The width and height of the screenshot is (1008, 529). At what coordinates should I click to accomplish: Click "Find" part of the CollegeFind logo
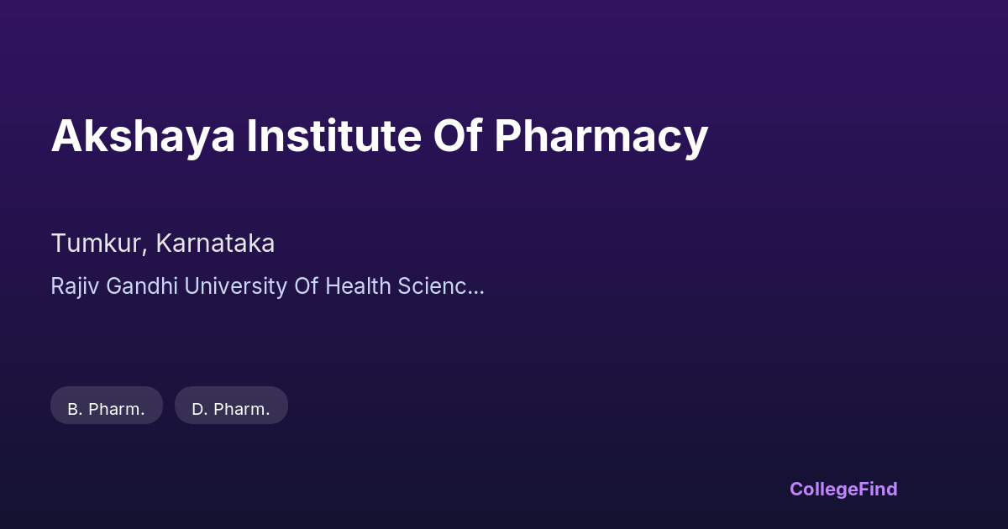878,489
